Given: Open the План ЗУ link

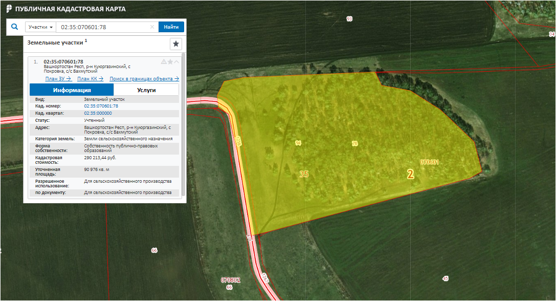Looking at the screenshot, I should [58, 78].
